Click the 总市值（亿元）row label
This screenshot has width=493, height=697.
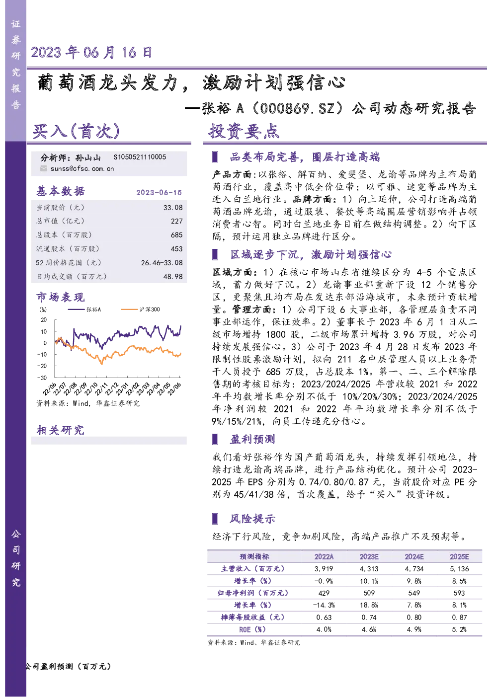click(x=60, y=221)
